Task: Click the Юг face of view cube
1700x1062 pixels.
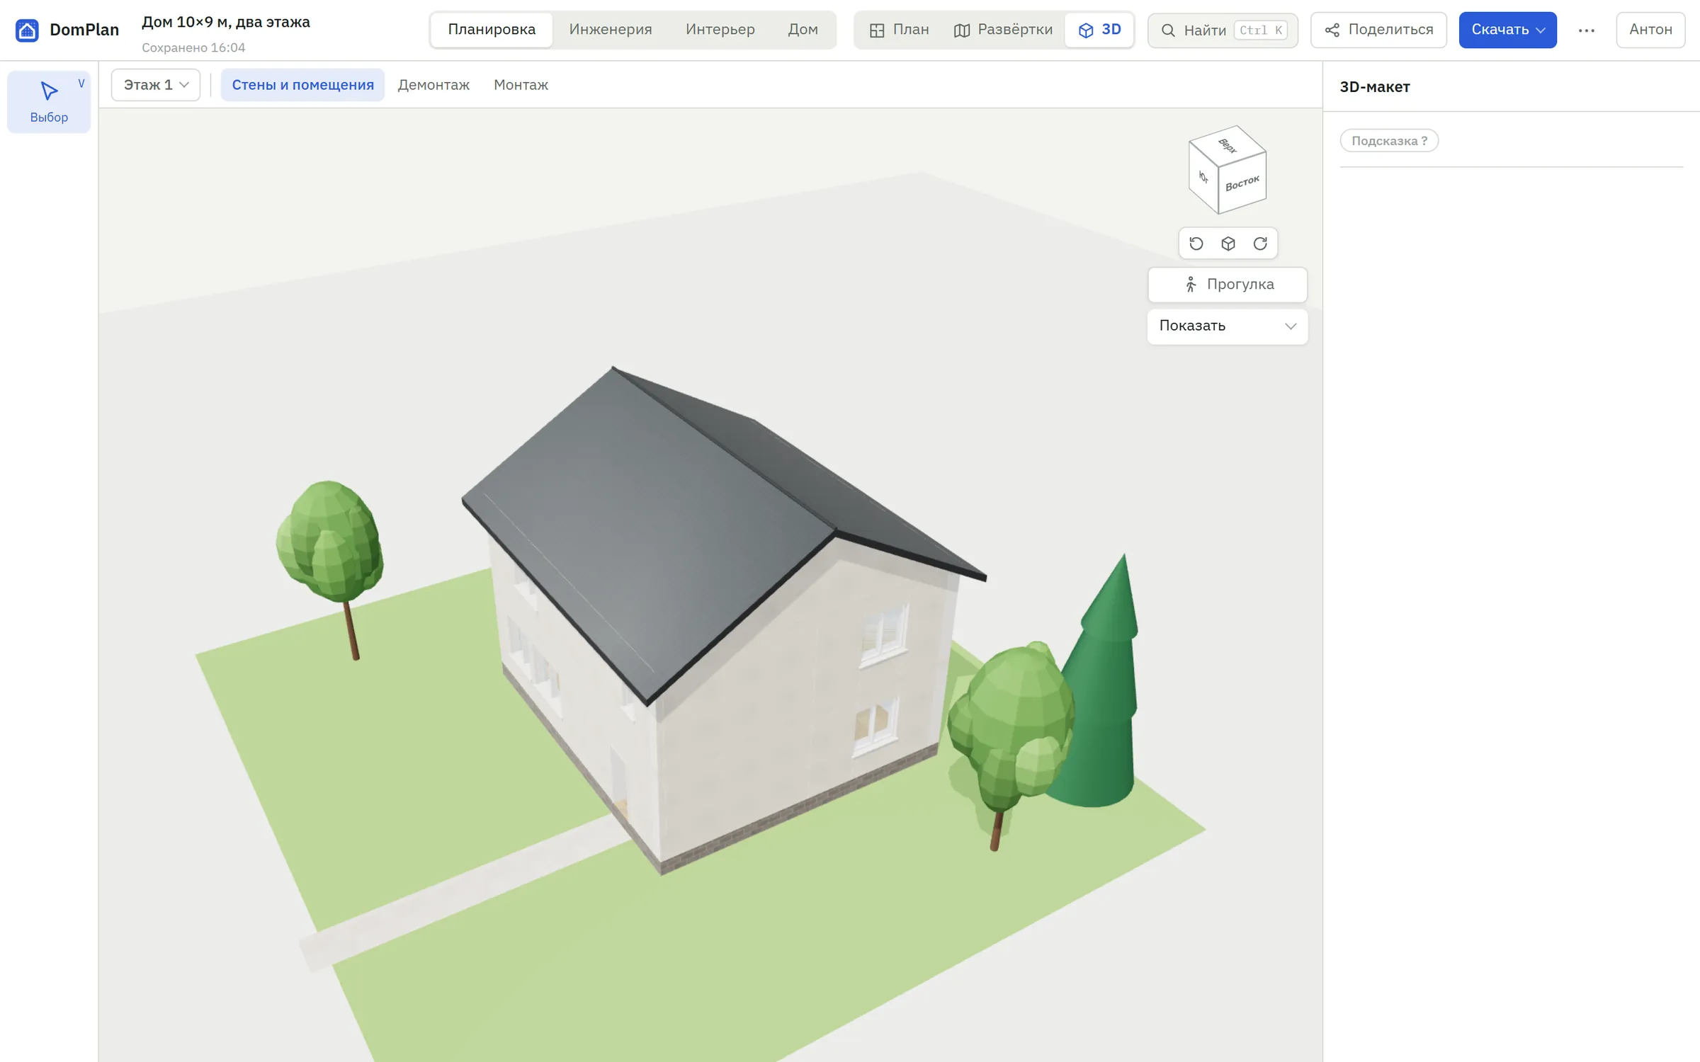Action: tap(1203, 178)
